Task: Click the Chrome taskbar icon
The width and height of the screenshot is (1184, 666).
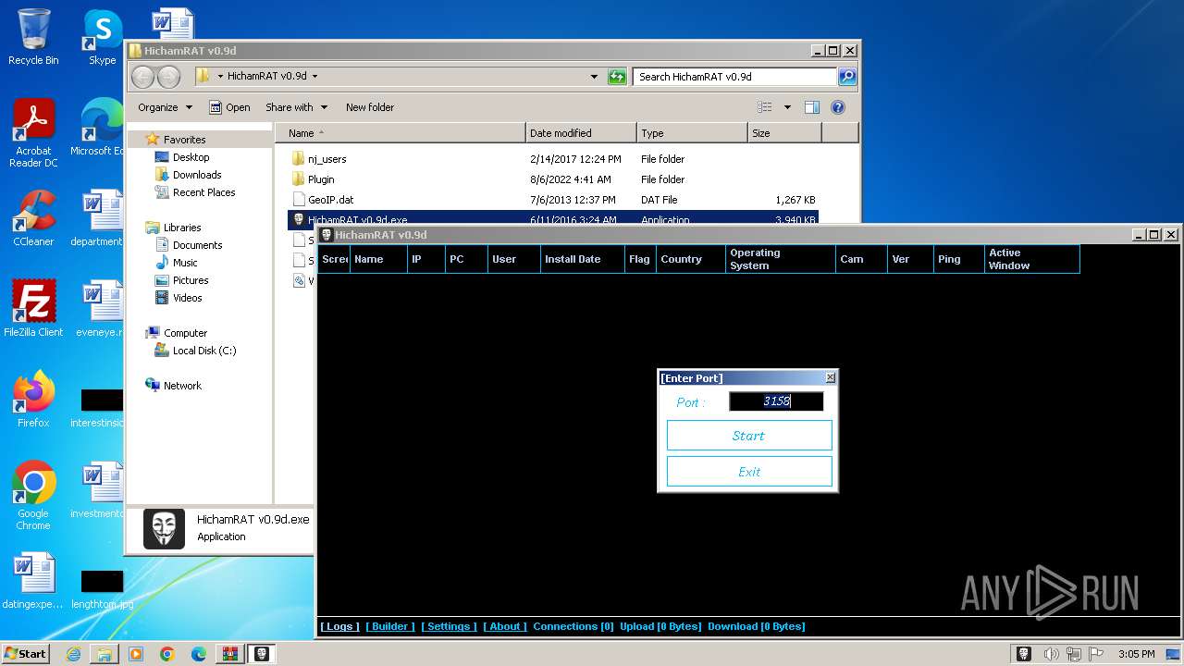Action: point(166,654)
